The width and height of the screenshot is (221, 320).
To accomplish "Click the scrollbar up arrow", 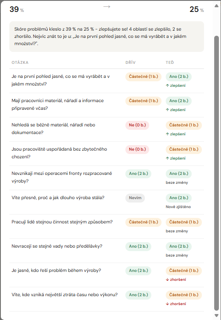I will click(216, 6).
